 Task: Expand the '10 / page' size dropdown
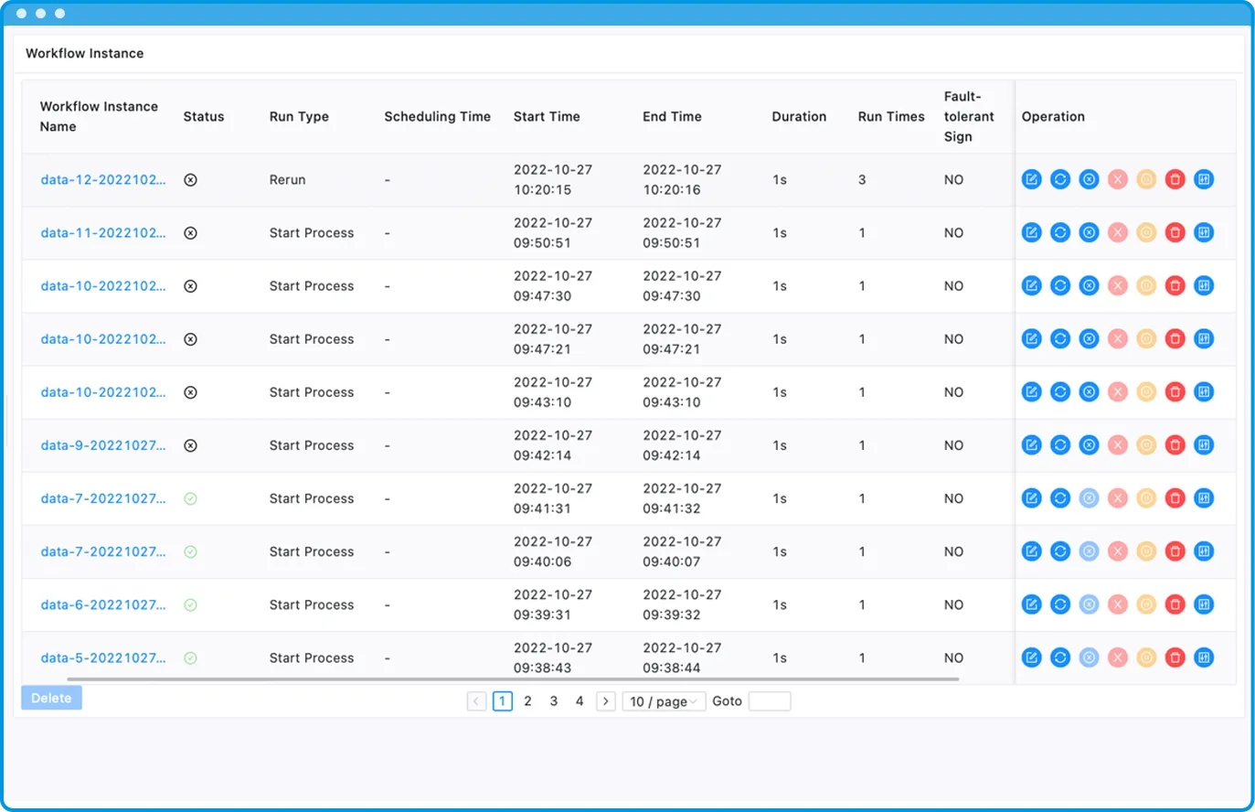coord(664,701)
